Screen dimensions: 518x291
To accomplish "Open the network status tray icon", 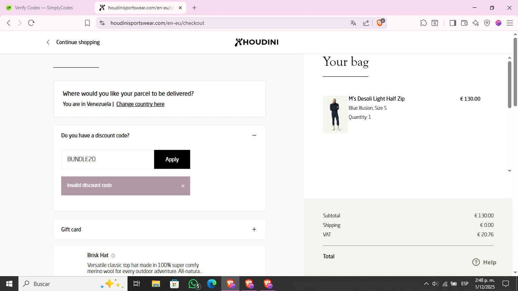I will pos(445,284).
